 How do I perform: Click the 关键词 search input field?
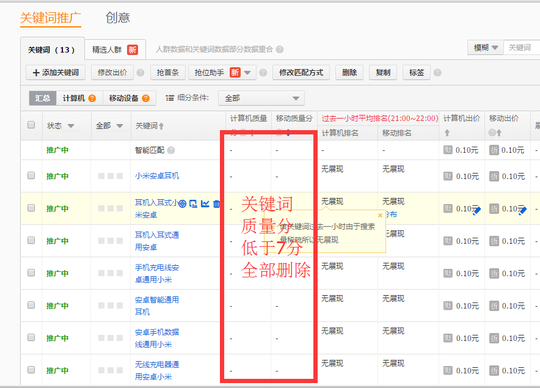click(522, 48)
